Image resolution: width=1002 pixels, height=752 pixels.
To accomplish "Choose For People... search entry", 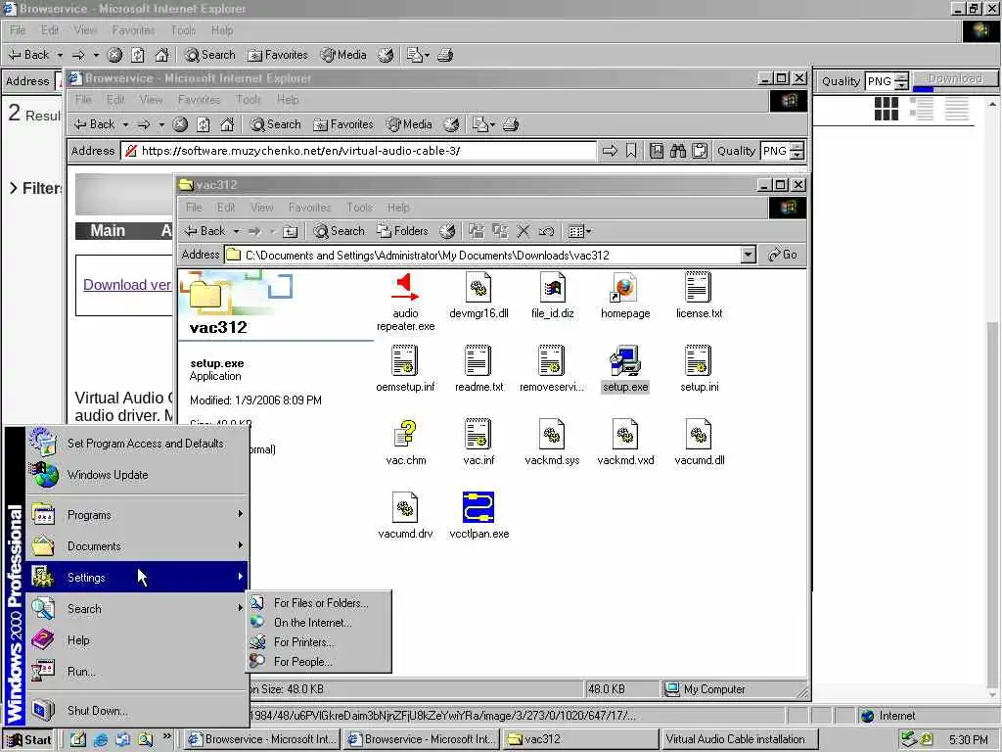I will coord(320,662).
